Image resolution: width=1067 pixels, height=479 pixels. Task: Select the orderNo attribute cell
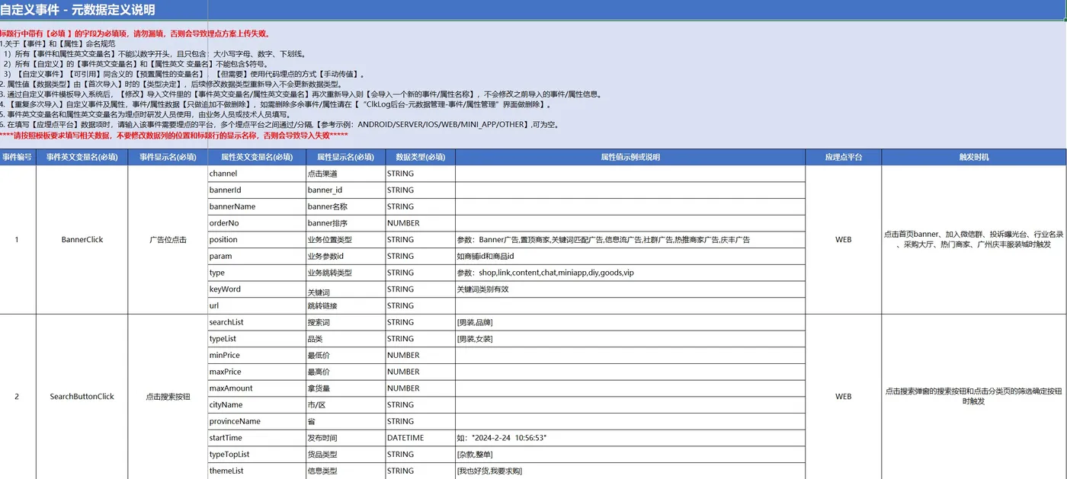(x=257, y=223)
